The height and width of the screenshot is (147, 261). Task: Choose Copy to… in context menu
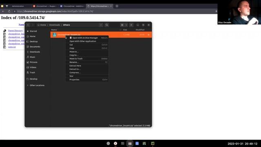pyautogui.click(x=87, y=55)
